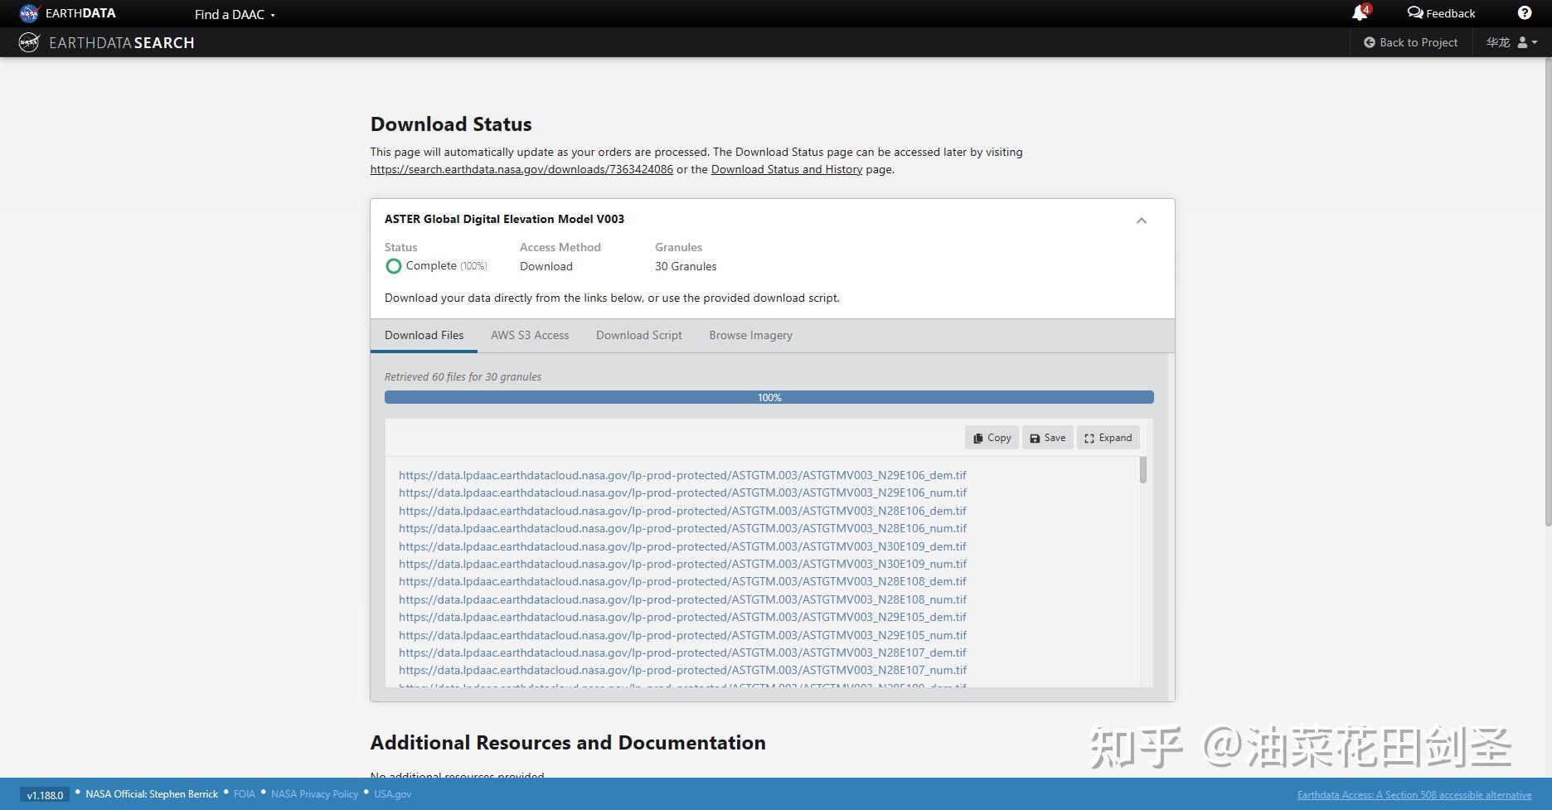This screenshot has height=810, width=1552.
Task: Click the Earthdata Search NASA meatball logo
Action: click(29, 42)
